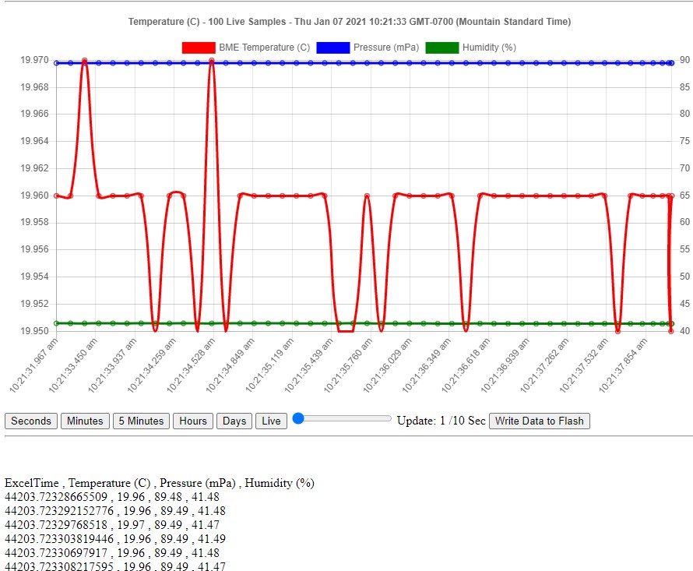Click the x-axis label '10:21:31.967 am'
Image resolution: width=693 pixels, height=571 pixels.
click(33, 365)
